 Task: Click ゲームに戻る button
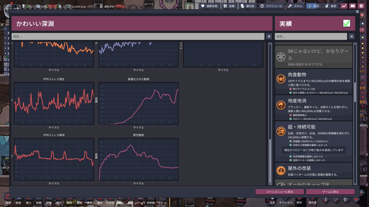coord(331,192)
